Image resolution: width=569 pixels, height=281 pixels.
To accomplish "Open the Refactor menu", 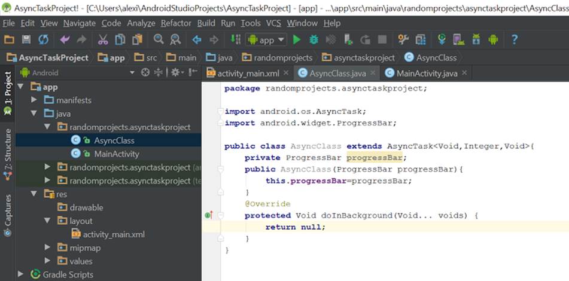I will click(x=176, y=23).
